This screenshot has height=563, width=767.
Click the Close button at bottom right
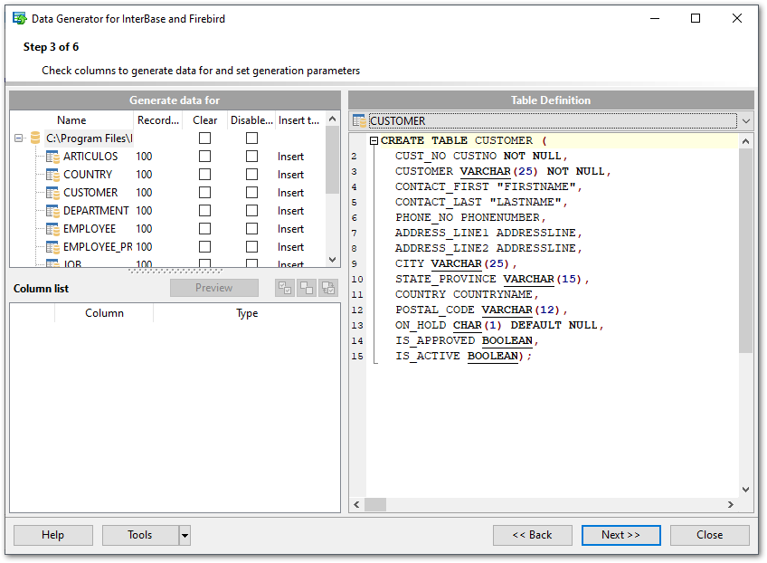pyautogui.click(x=710, y=536)
